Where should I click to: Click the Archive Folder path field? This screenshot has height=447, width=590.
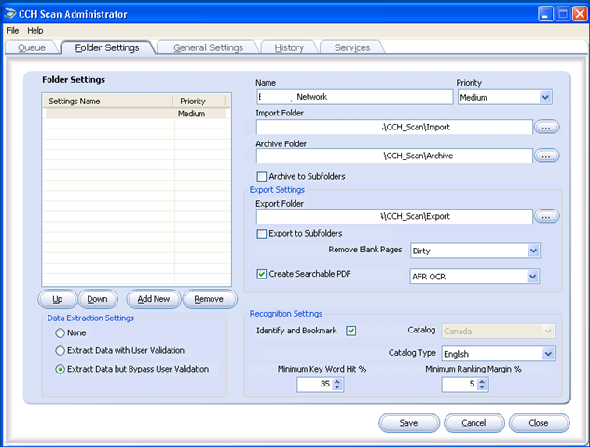(x=394, y=156)
